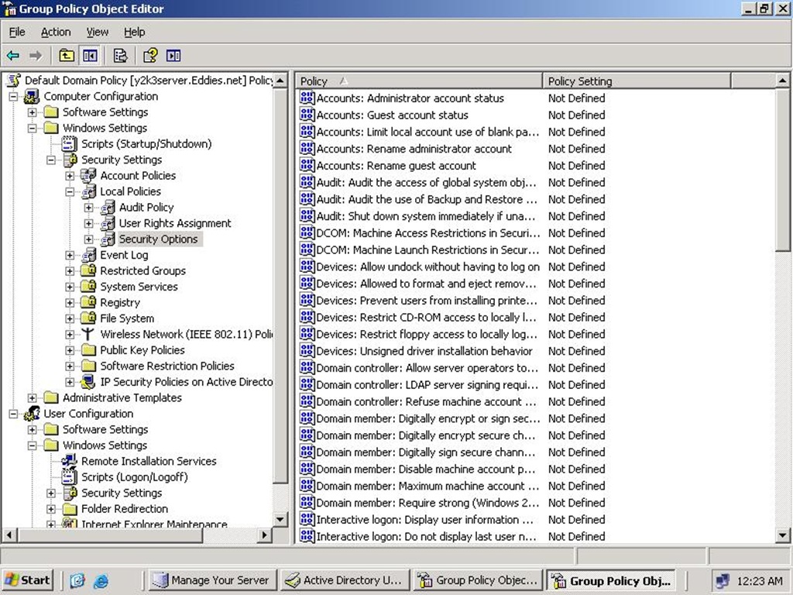Click the Restricted Groups folder-lock icon
The width and height of the screenshot is (793, 595).
[88, 270]
